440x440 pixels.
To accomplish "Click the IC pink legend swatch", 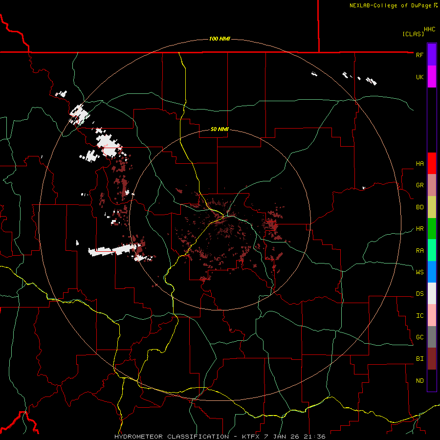I will click(x=432, y=315).
